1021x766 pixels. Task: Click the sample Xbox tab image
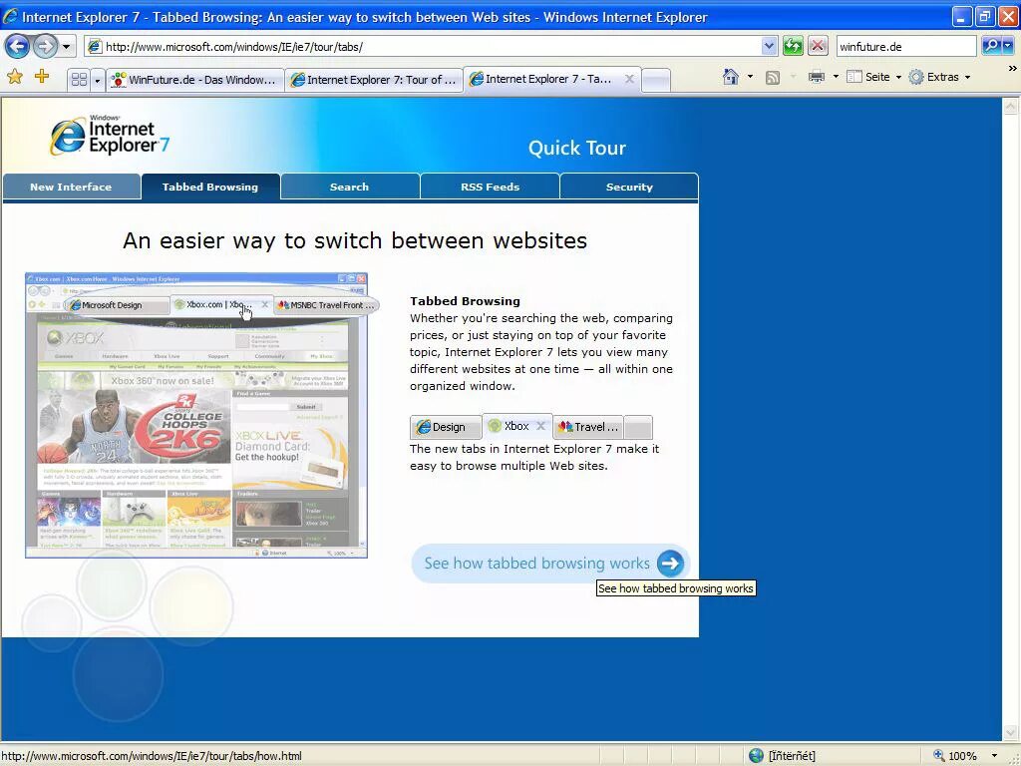(517, 426)
